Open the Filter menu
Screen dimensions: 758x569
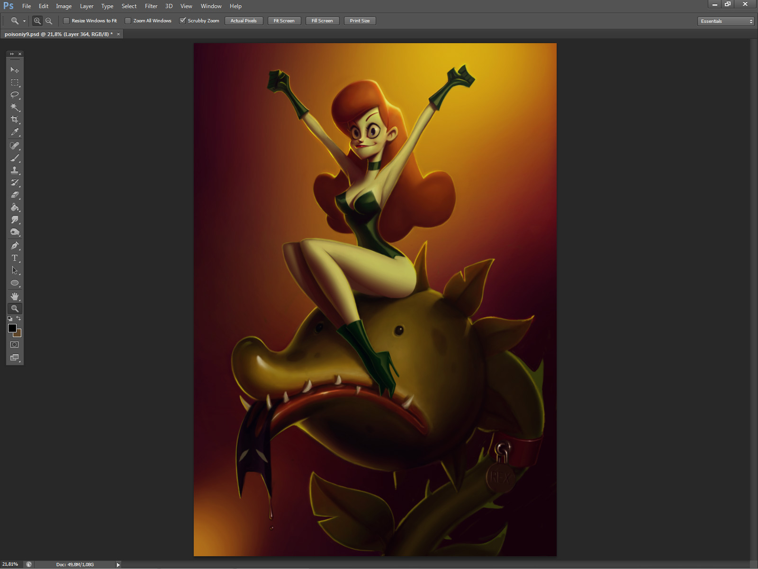pos(151,6)
